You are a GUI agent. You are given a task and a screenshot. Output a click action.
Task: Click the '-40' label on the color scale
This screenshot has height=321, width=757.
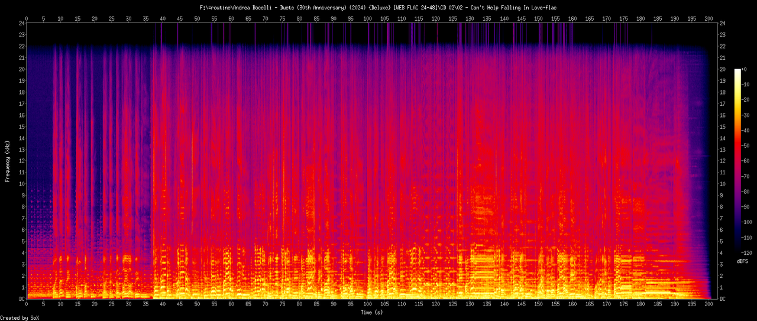click(745, 130)
